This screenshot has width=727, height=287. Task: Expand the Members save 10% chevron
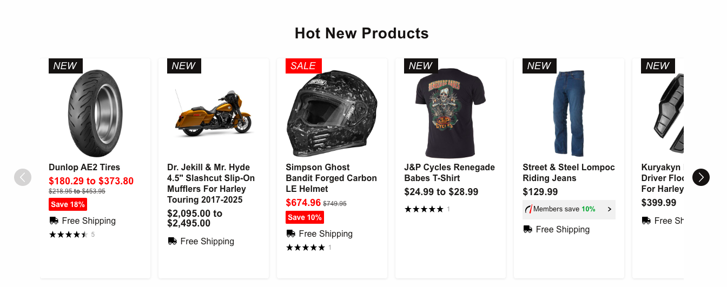(x=610, y=209)
